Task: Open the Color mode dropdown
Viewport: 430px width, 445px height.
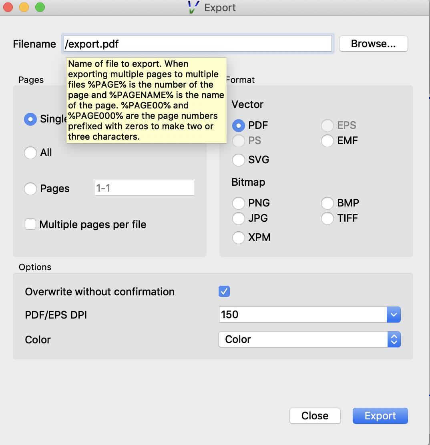Action: coord(309,339)
